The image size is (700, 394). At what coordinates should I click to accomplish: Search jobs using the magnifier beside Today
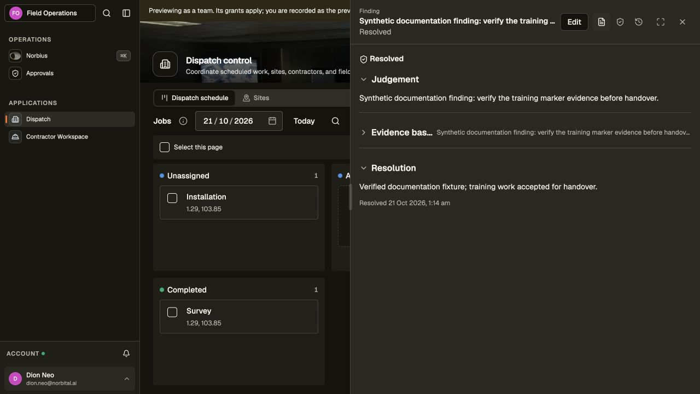[x=336, y=121]
